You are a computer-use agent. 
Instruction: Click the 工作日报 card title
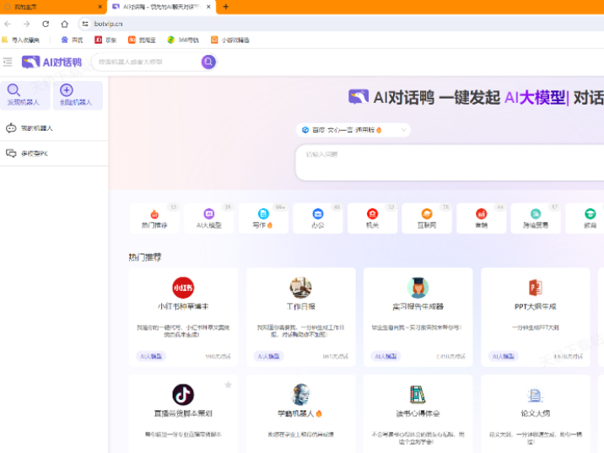[x=301, y=306]
